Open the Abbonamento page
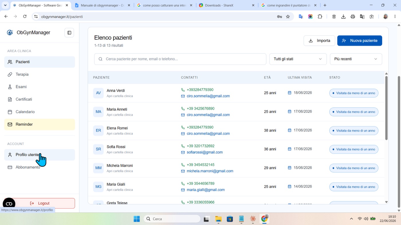The height and width of the screenshot is (225, 401). point(40,167)
